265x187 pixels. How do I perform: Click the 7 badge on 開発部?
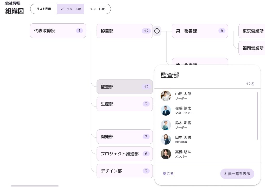(146, 137)
